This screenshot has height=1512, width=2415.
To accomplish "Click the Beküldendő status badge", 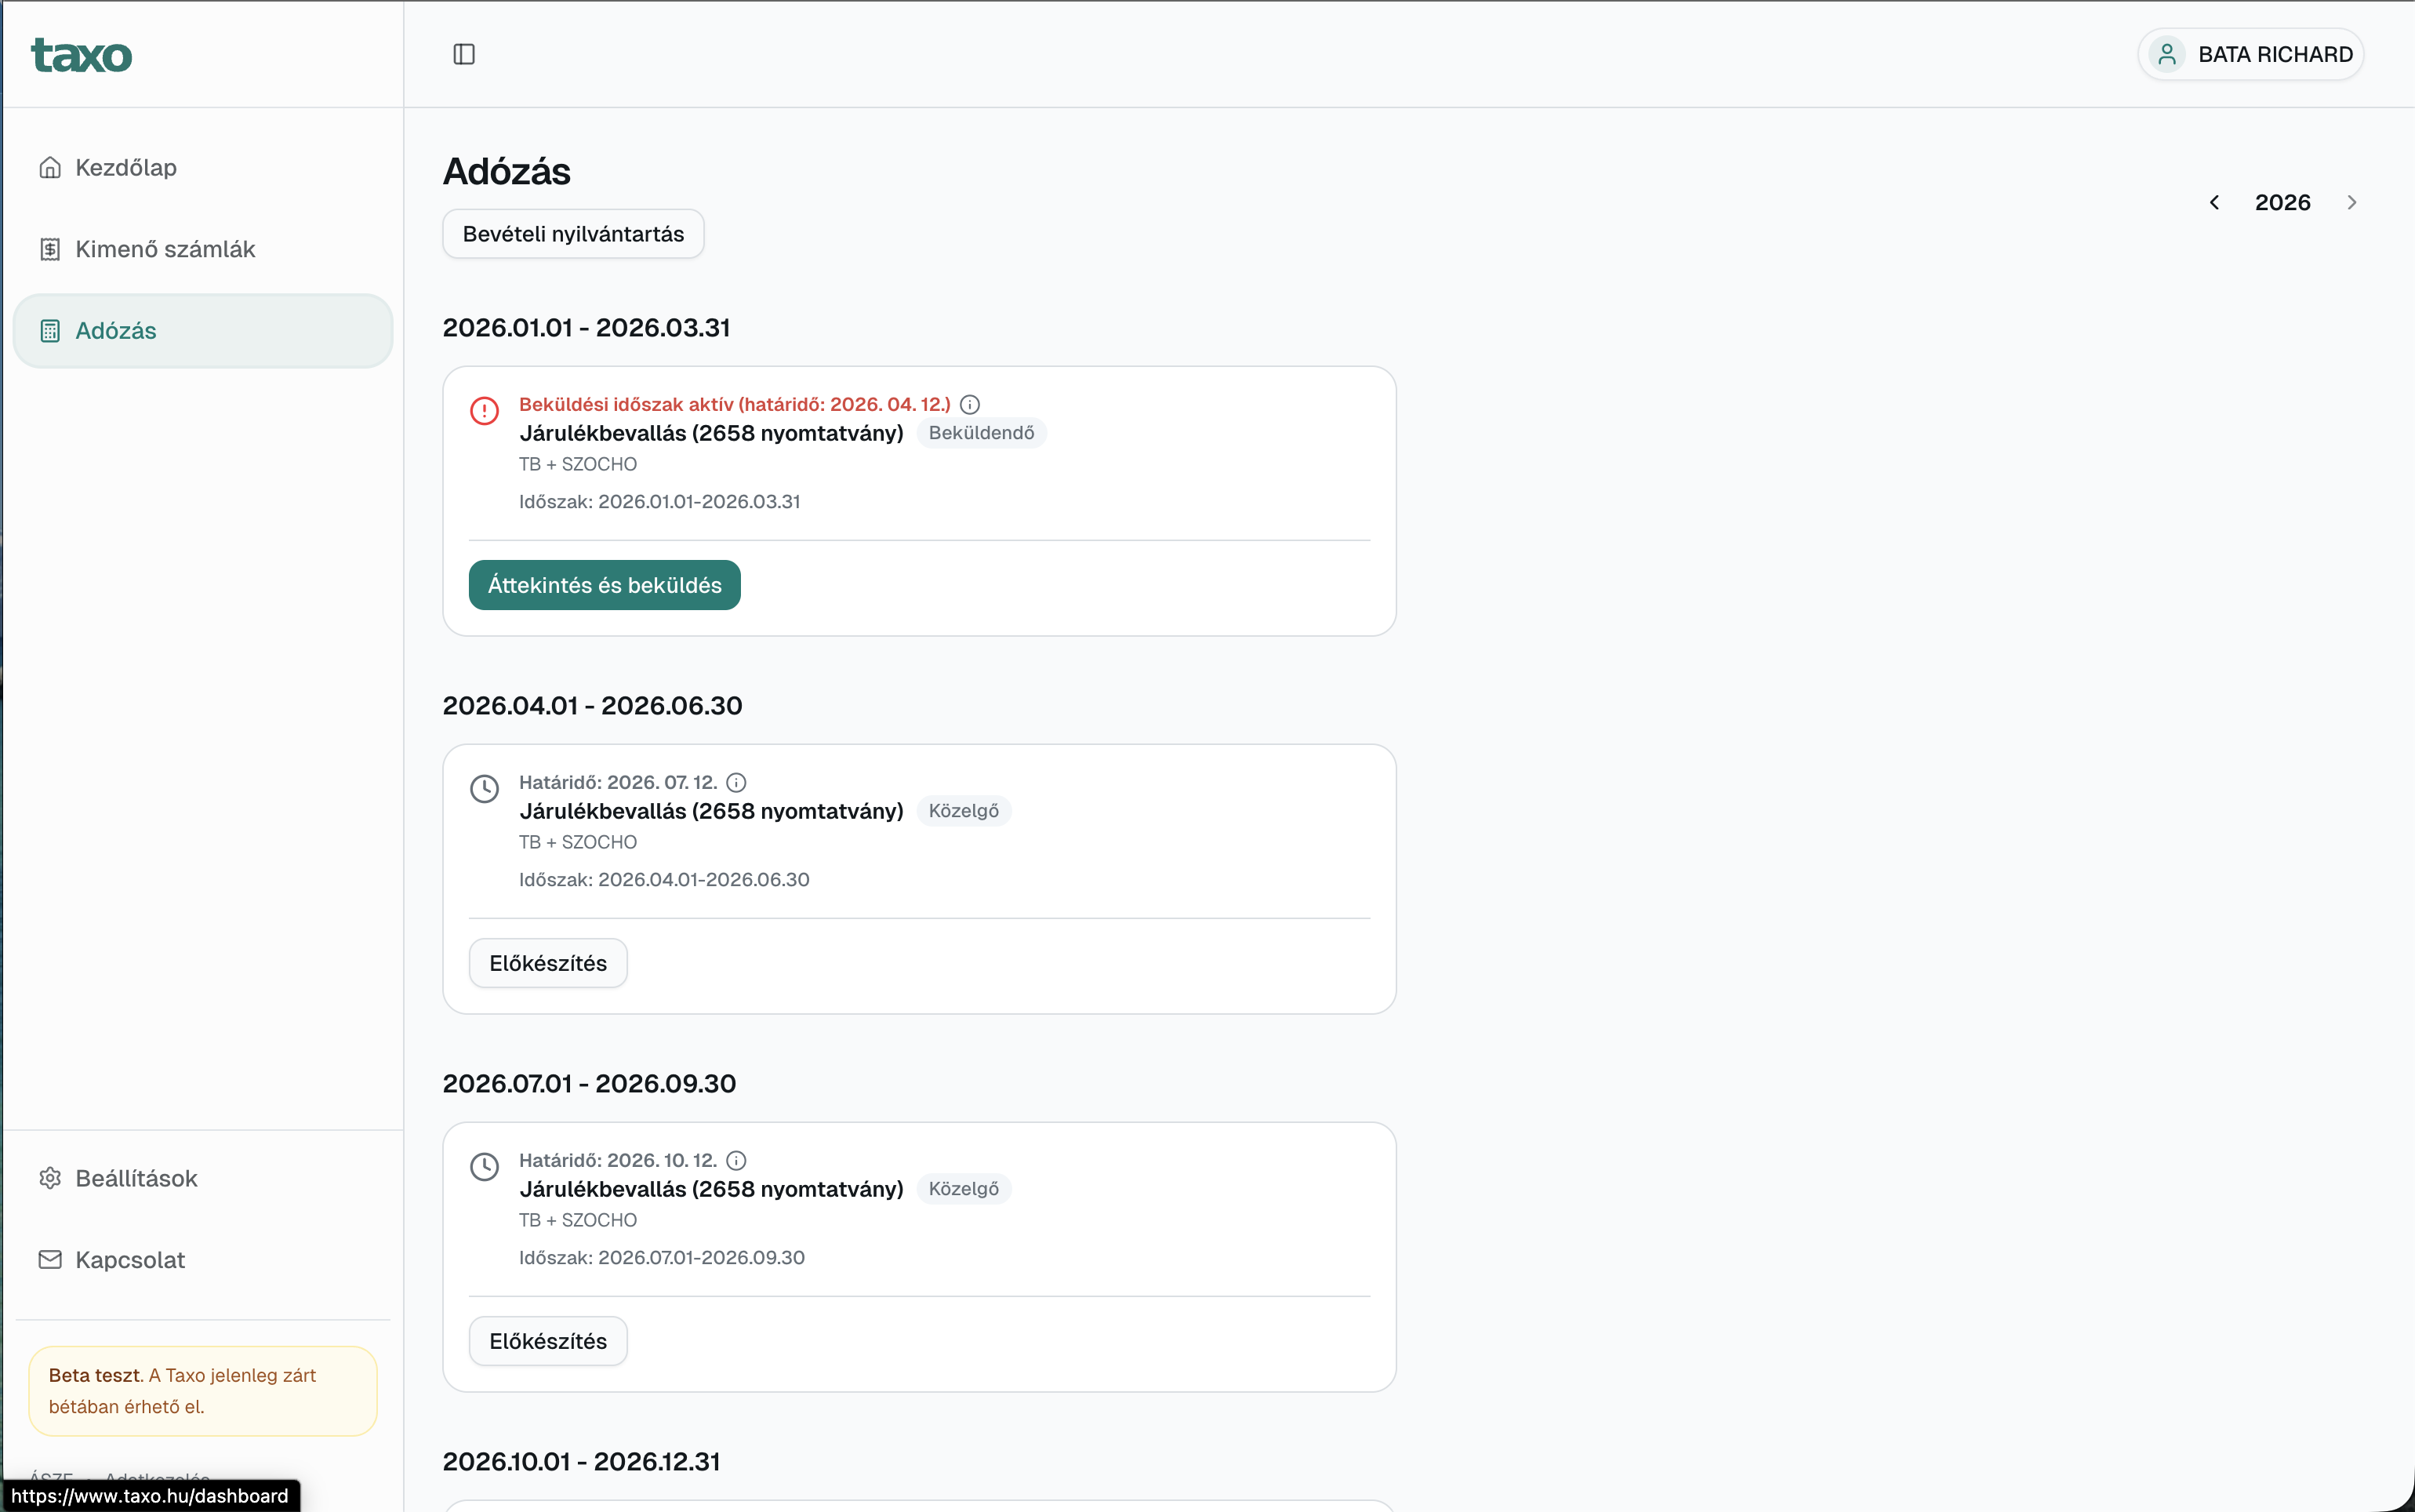I will point(981,433).
